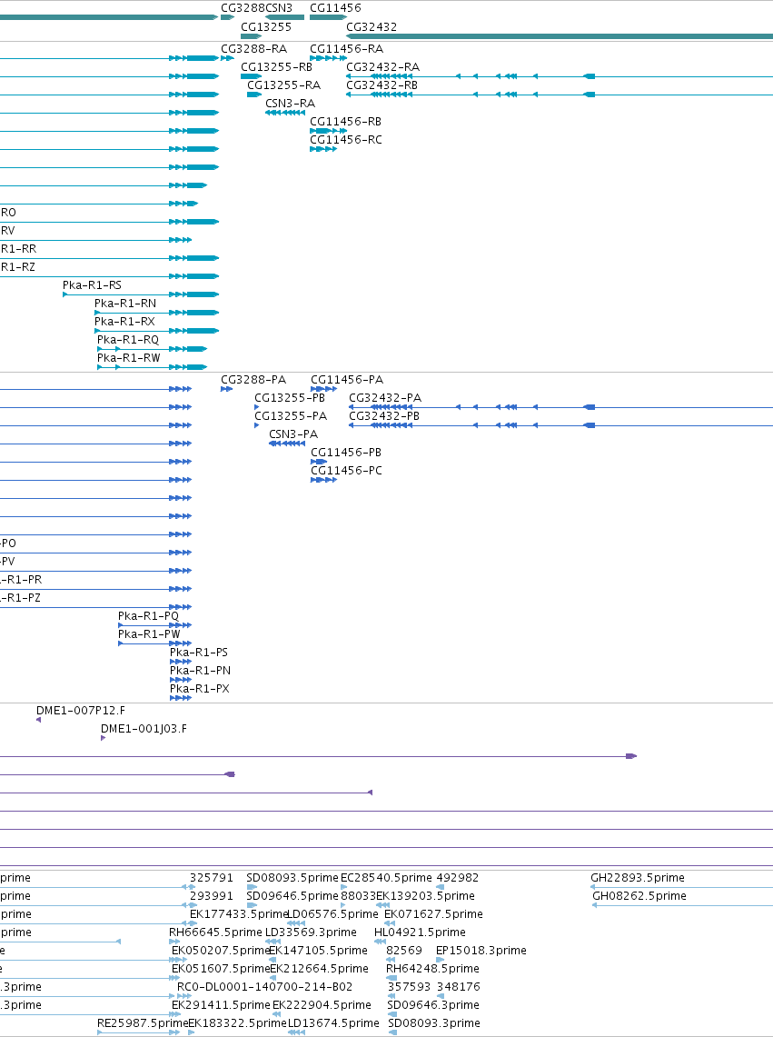773x1037 pixels.
Task: Click transcript label Pka-R1-RN
Action: tap(125, 304)
